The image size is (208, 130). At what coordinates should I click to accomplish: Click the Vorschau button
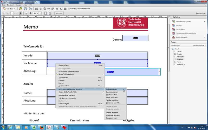[x=59, y=13]
